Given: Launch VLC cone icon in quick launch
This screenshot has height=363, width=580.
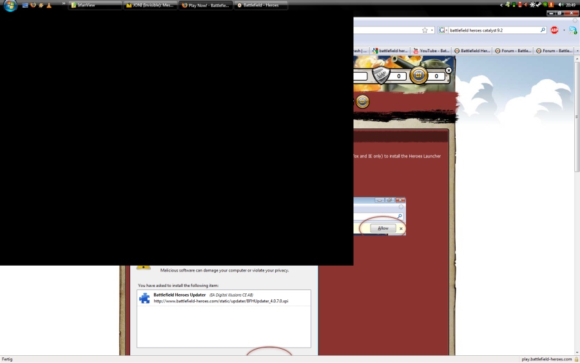Looking at the screenshot, I should [x=49, y=5].
